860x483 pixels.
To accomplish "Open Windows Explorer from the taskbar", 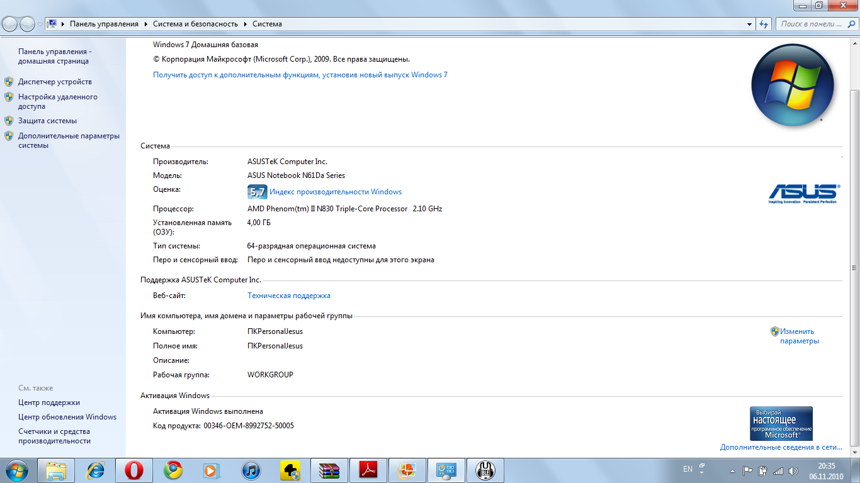I will 56,470.
